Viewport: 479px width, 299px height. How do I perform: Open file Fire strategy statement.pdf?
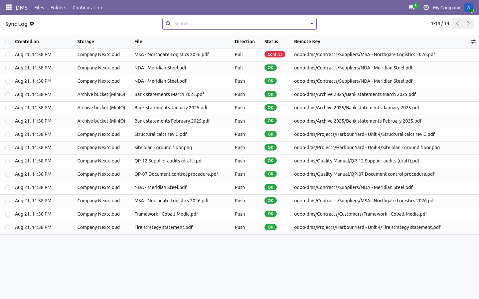click(x=164, y=227)
